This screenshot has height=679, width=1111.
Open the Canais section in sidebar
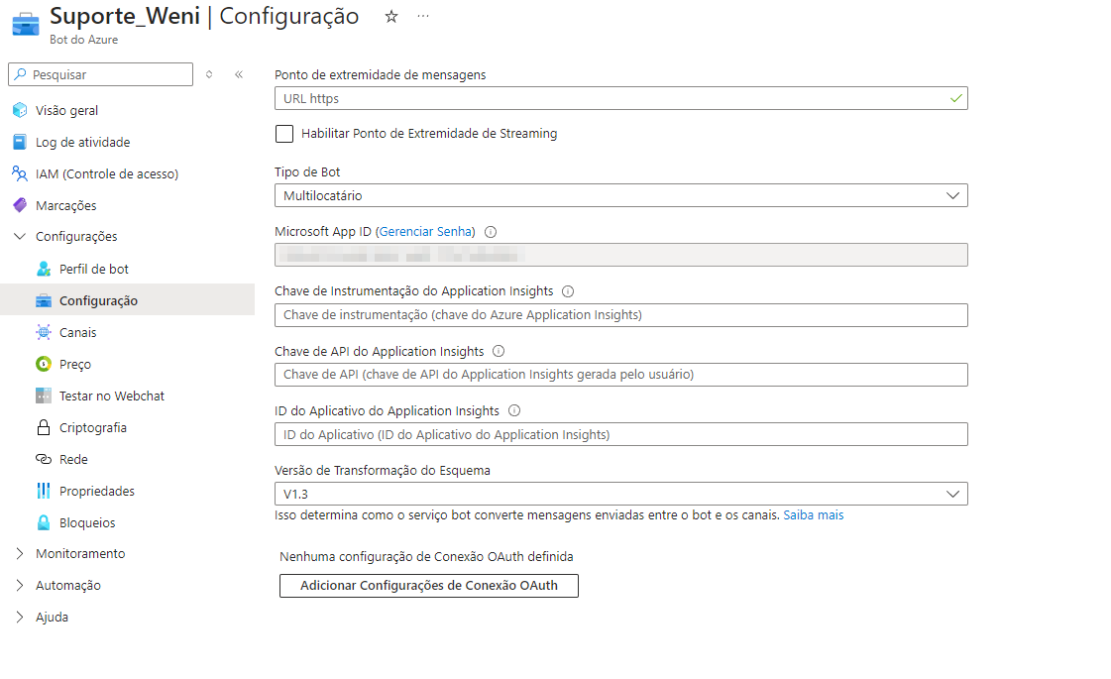[71, 332]
